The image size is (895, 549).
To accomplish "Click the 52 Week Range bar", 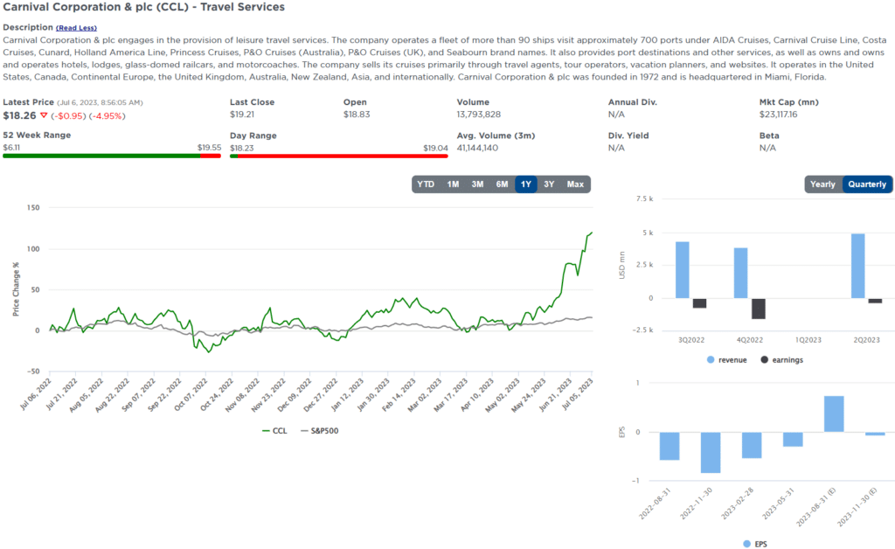I will coord(112,156).
